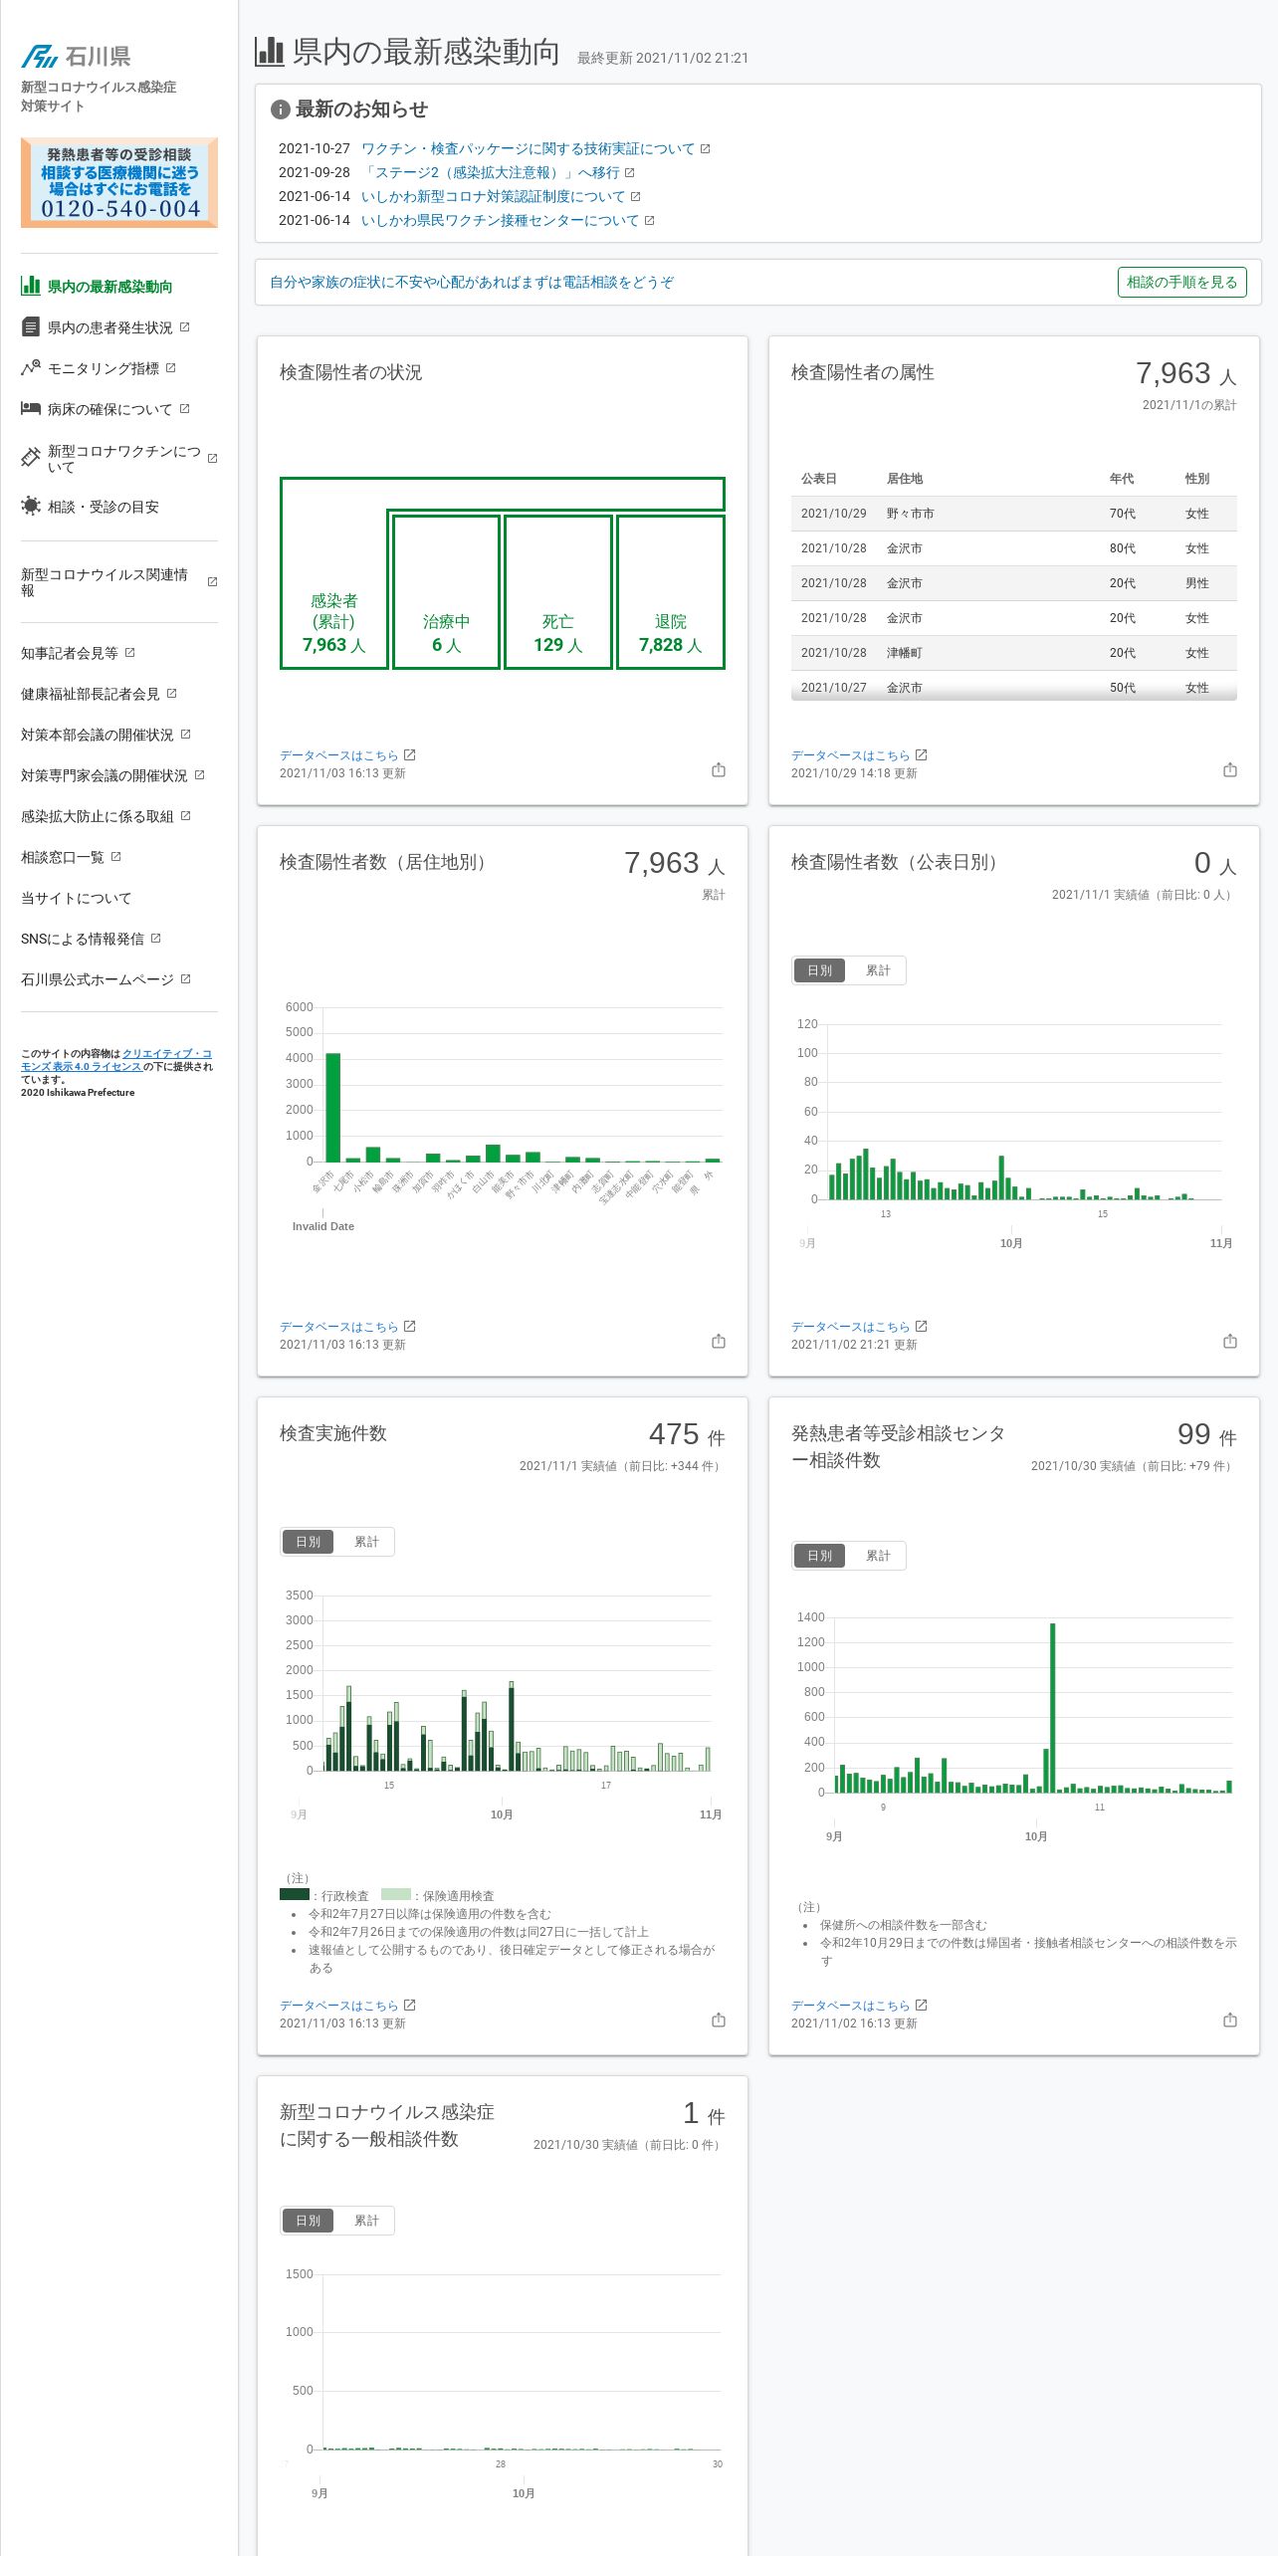Switch 一般相談件数 chart to 累計

[x=366, y=2221]
